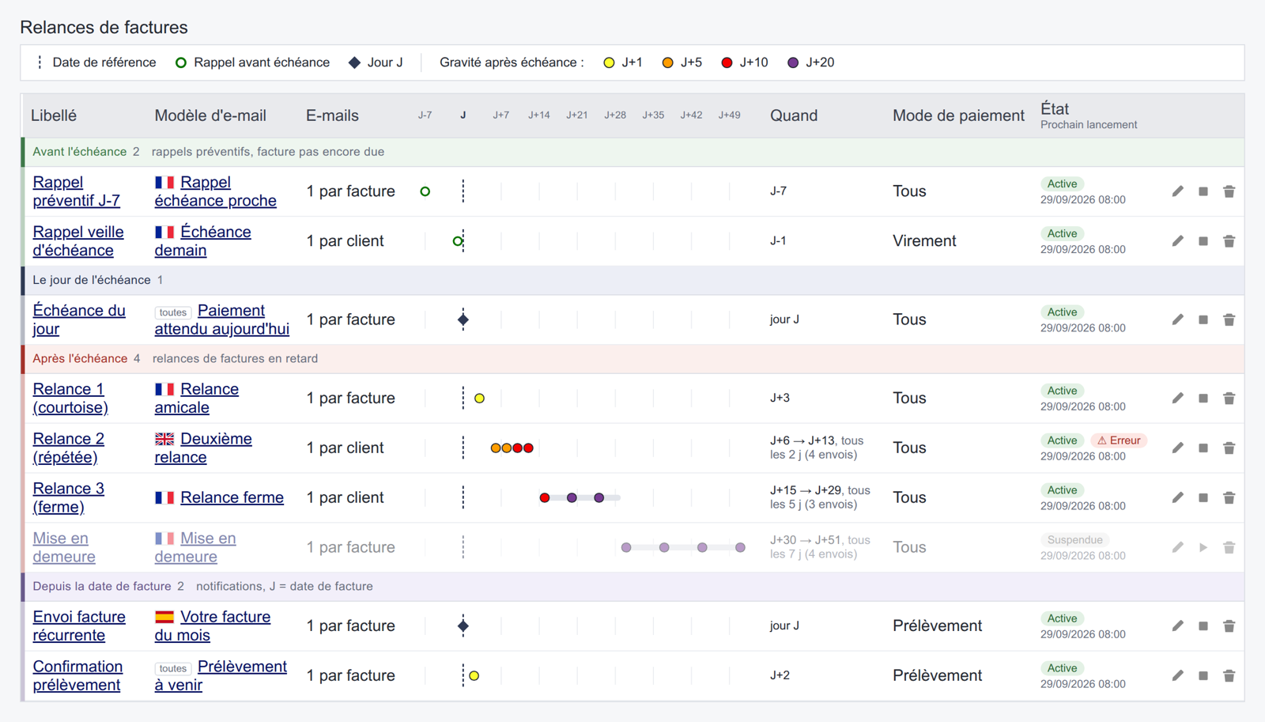Click the Mode de paiement column header
The width and height of the screenshot is (1265, 722).
pos(958,115)
